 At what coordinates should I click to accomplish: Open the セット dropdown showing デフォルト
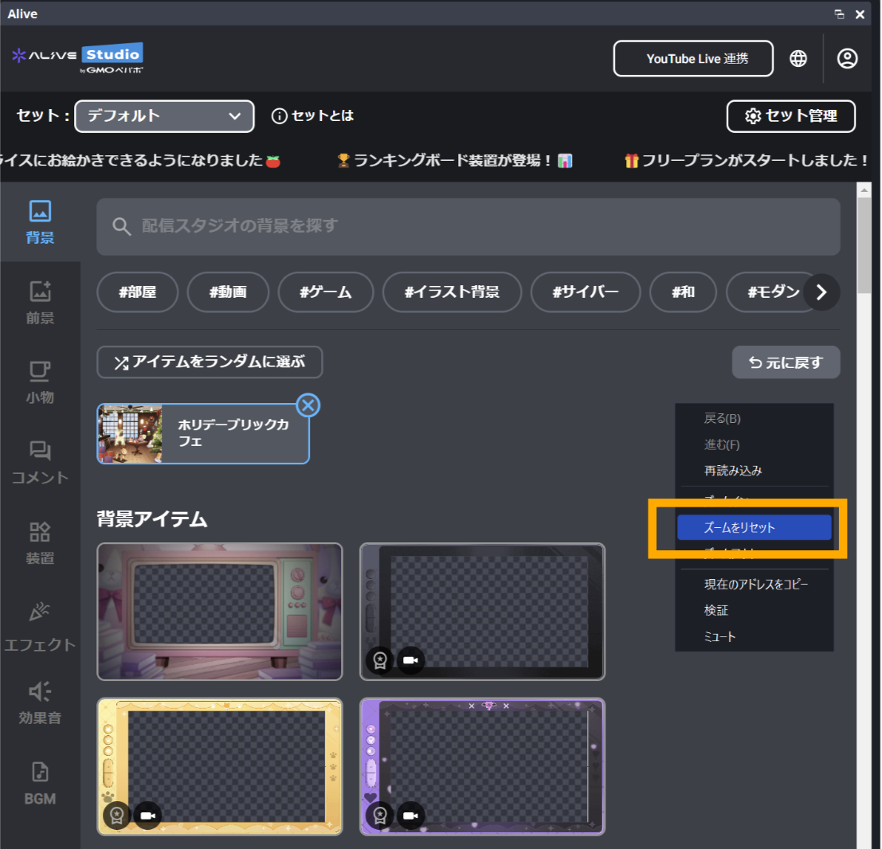point(163,116)
